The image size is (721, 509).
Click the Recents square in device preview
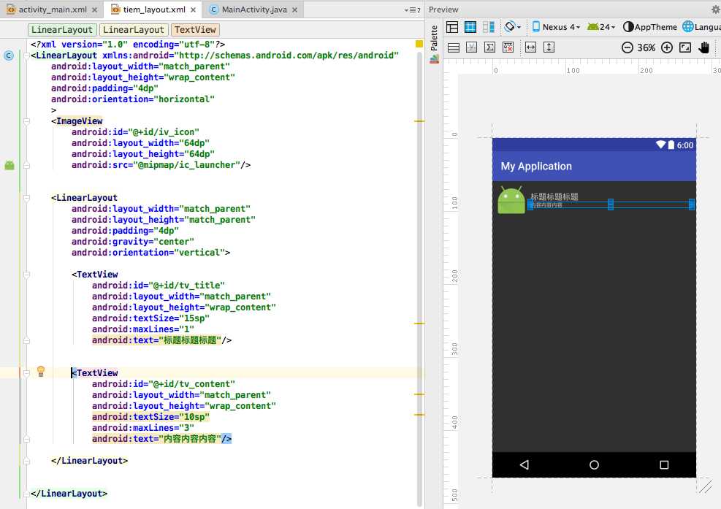[x=664, y=465]
